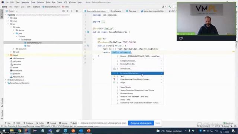Select Switch File Path Separators entry
The image size is (238, 134).
tap(137, 103)
